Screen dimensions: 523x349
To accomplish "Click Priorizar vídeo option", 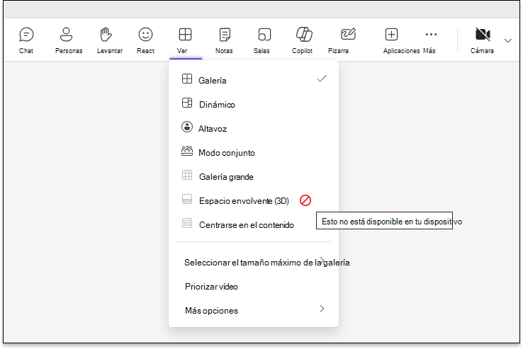I will click(x=254, y=286).
